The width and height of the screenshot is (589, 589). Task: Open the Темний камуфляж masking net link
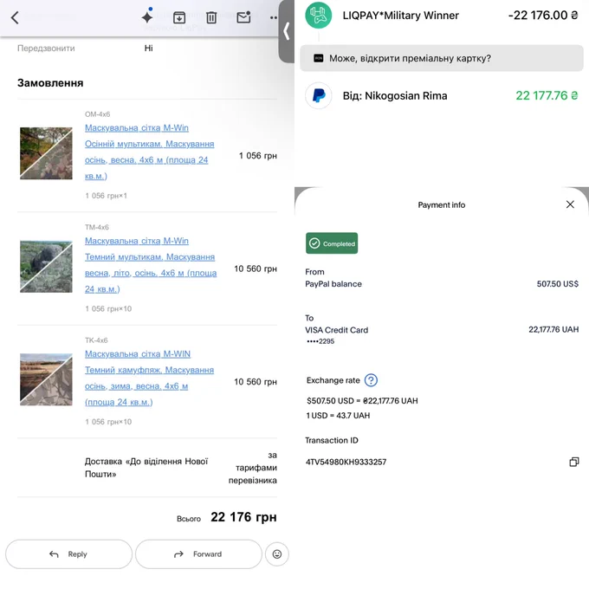pos(149,378)
